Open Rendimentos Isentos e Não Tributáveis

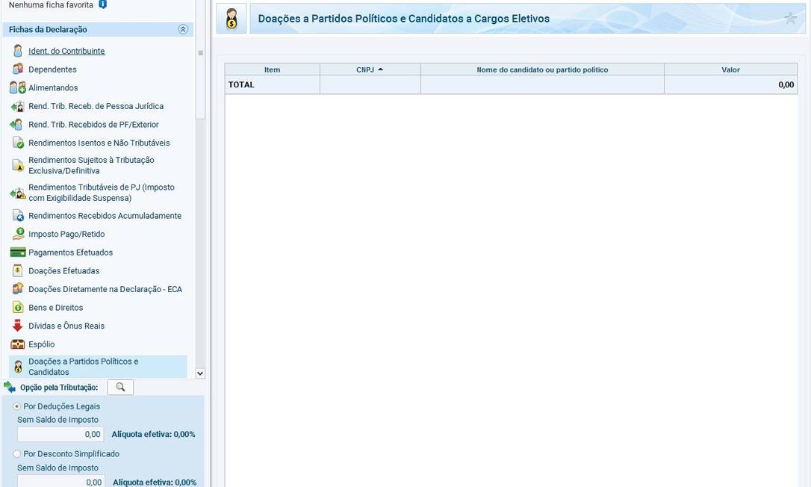(x=99, y=143)
